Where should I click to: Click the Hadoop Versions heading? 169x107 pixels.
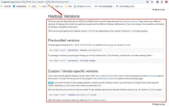(x=64, y=16)
